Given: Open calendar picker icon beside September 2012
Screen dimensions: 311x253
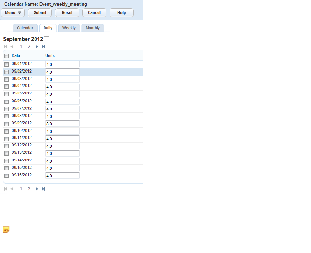Looking at the screenshot, I should point(46,39).
